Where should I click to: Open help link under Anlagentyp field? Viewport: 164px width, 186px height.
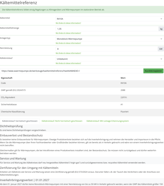[68, 43]
